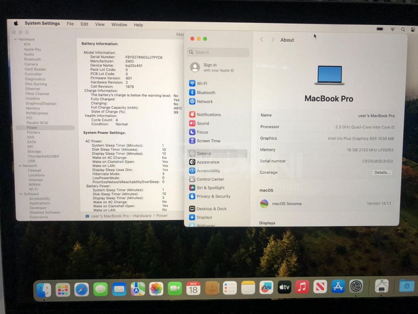Select Control Center in the sidebar
This screenshot has width=418, height=314.
tap(210, 179)
